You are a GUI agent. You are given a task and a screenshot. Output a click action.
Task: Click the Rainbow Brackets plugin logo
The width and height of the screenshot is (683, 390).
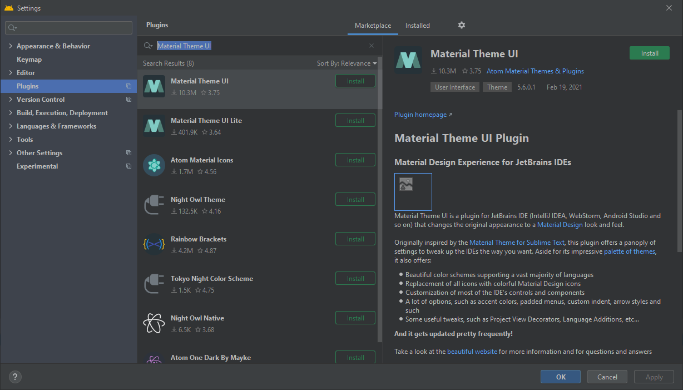[154, 244]
